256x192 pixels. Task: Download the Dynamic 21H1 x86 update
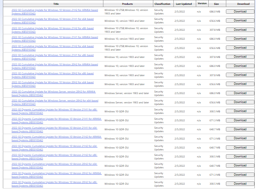coord(240,111)
